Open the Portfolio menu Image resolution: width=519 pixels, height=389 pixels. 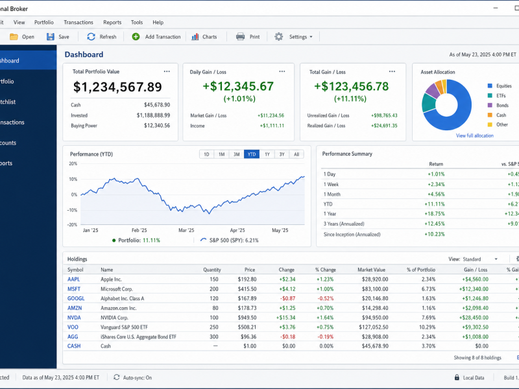(44, 23)
